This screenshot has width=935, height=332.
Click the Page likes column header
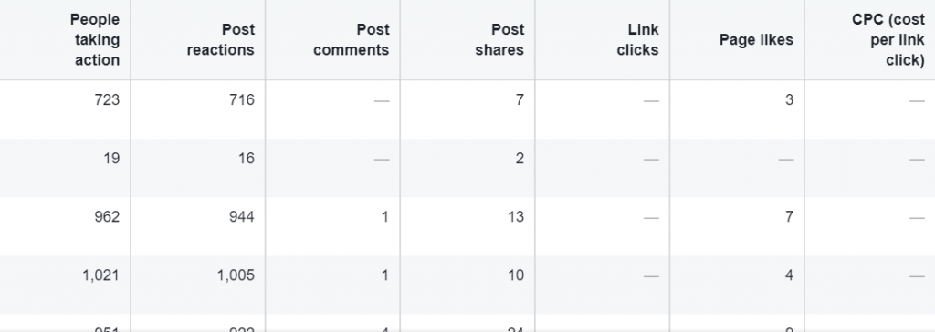[x=756, y=40]
